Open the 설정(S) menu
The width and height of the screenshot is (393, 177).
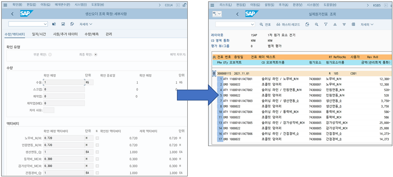tap(269, 5)
